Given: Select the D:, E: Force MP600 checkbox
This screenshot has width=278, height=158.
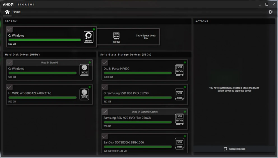Looking at the screenshot, I should tap(105, 63).
